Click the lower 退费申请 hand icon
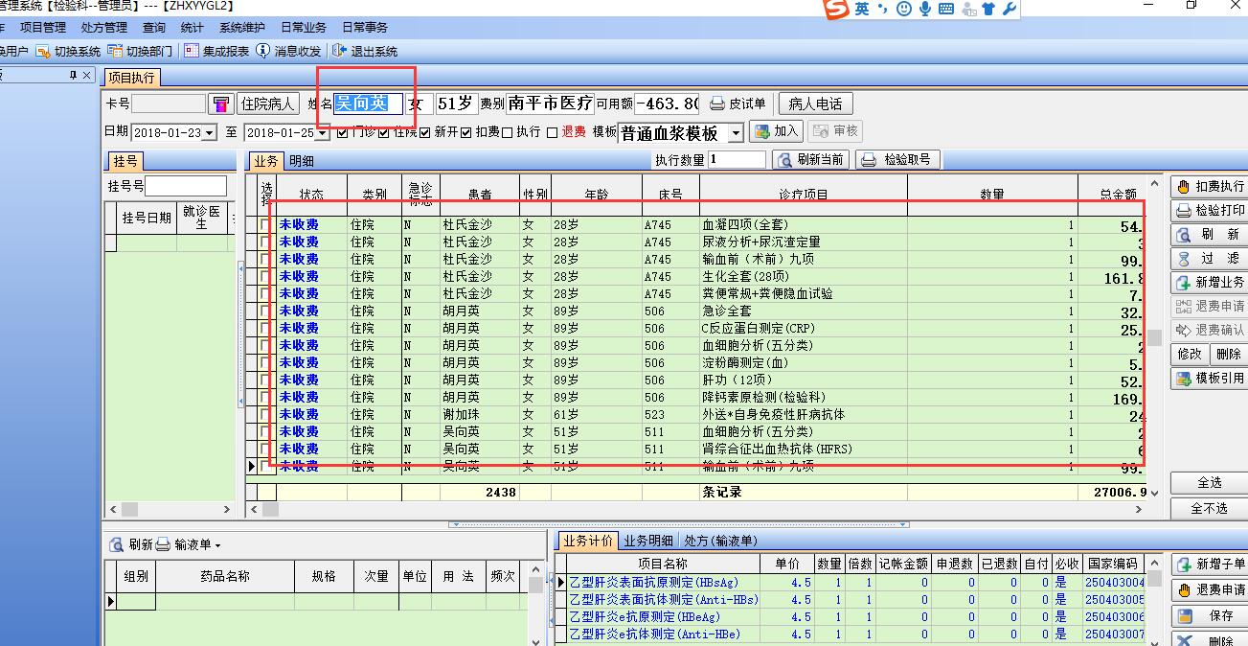This screenshot has width=1248, height=646. 1185,589
